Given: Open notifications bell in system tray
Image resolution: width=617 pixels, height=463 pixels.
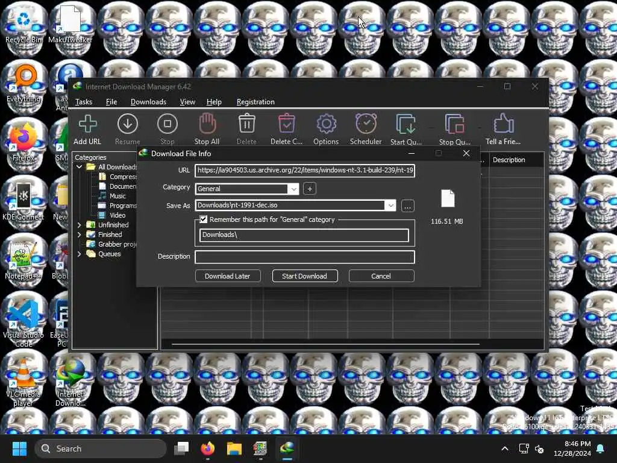Looking at the screenshot, I should 601,449.
